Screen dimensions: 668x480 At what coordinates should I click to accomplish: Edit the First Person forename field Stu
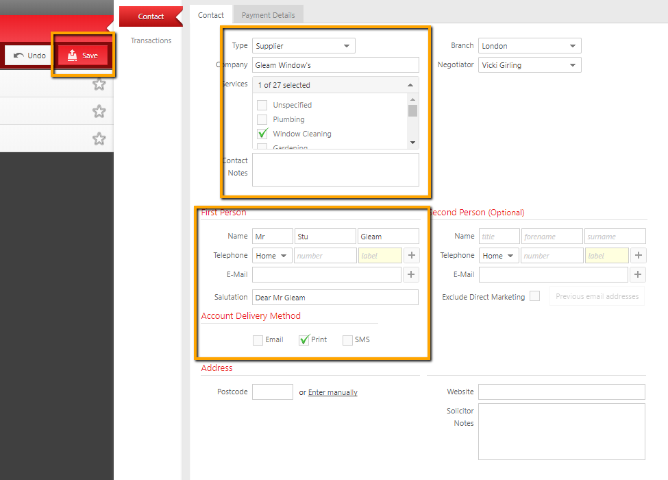[x=325, y=236]
